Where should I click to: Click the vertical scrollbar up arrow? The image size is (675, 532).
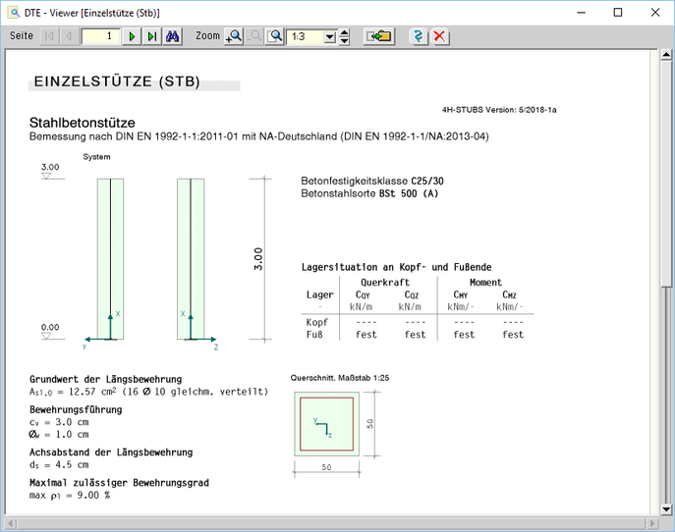[665, 56]
